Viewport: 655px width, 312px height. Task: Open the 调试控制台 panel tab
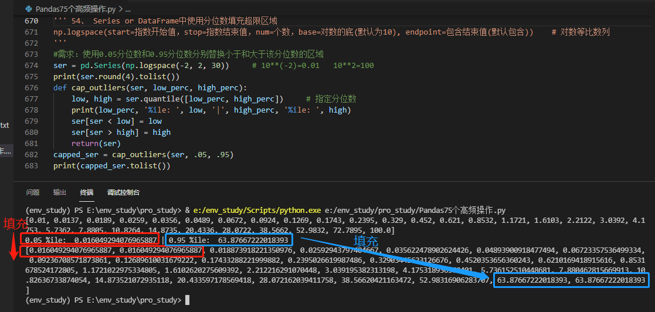pyautogui.click(x=123, y=192)
